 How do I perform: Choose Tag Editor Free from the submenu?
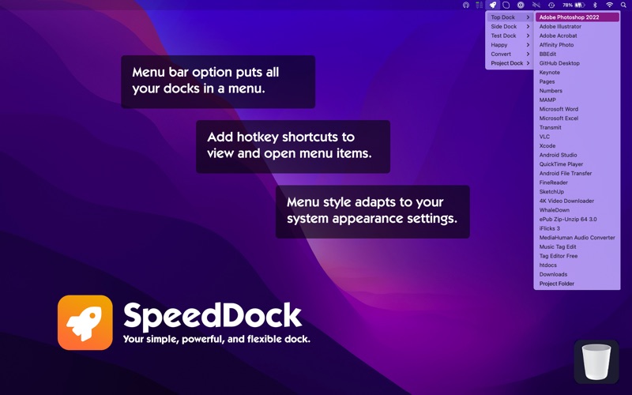pos(577,256)
